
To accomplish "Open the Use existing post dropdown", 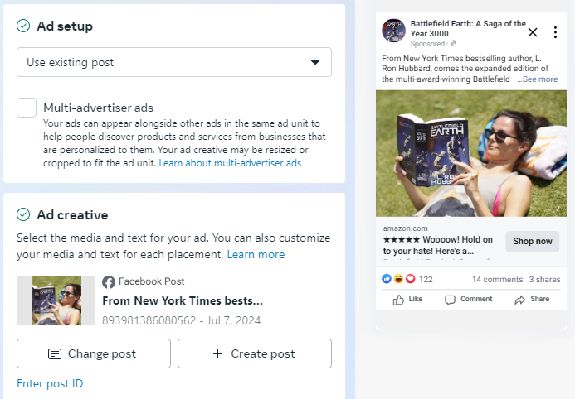I will click(174, 62).
